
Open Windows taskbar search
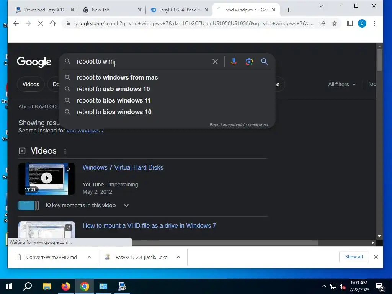point(28,286)
